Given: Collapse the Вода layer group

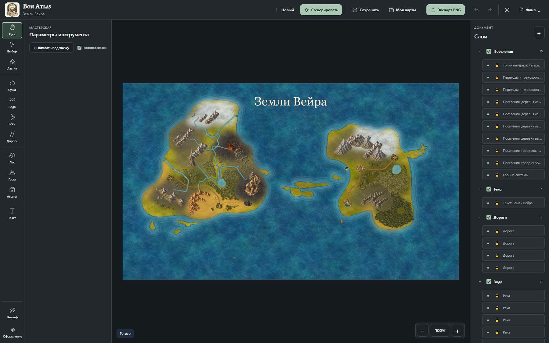Looking at the screenshot, I should 480,282.
